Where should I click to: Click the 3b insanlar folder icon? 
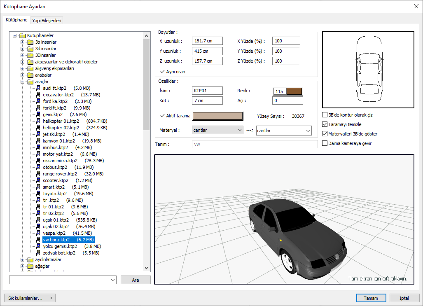pos(30,42)
